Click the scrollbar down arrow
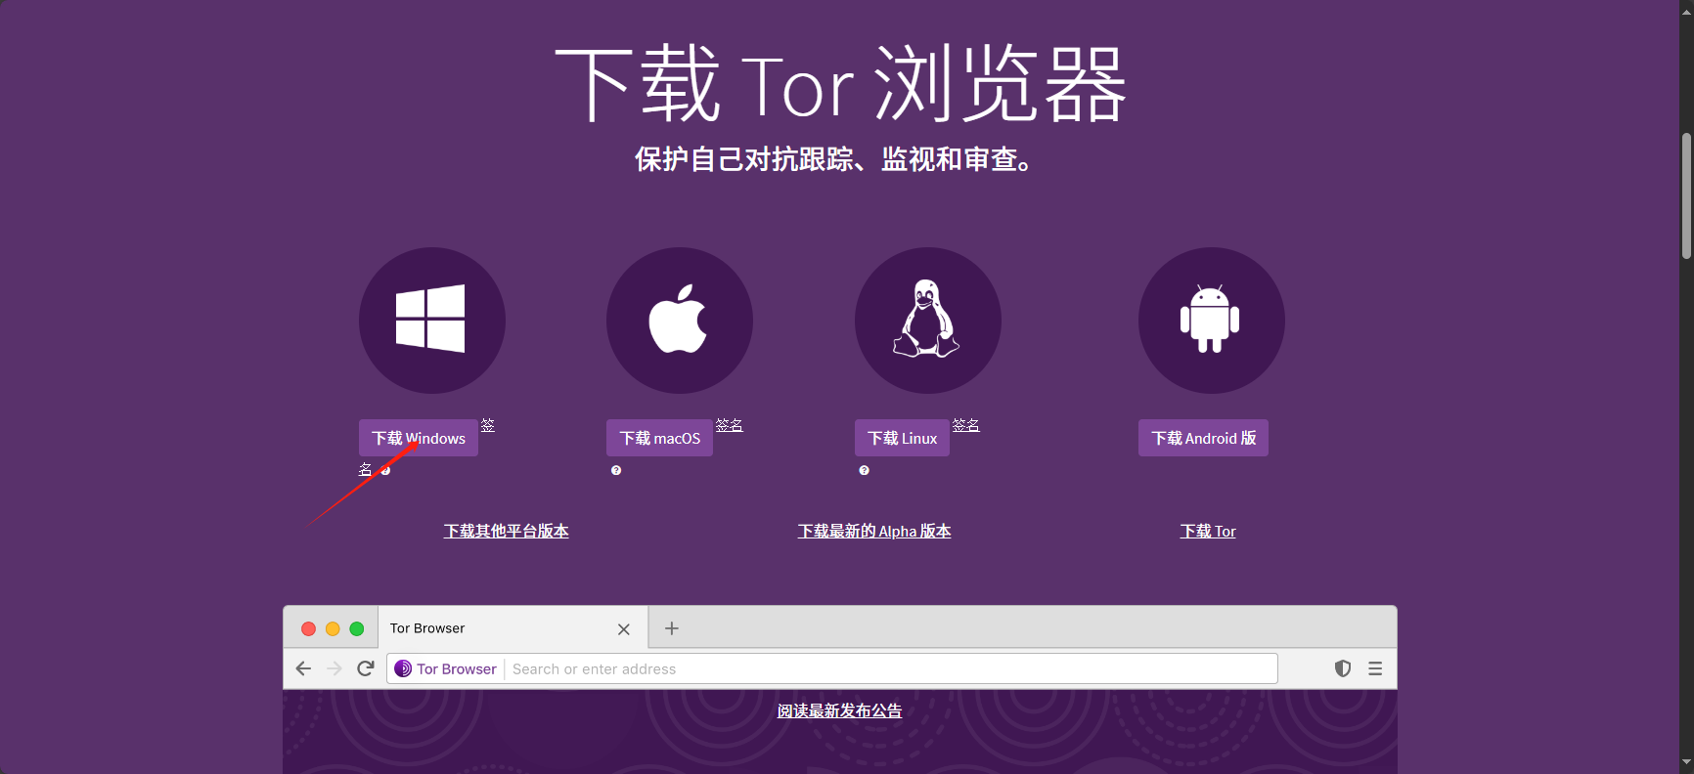This screenshot has height=774, width=1694. pos(1686,762)
